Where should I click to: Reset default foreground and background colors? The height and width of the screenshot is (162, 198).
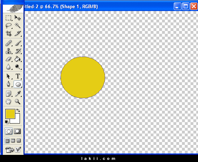[7, 122]
